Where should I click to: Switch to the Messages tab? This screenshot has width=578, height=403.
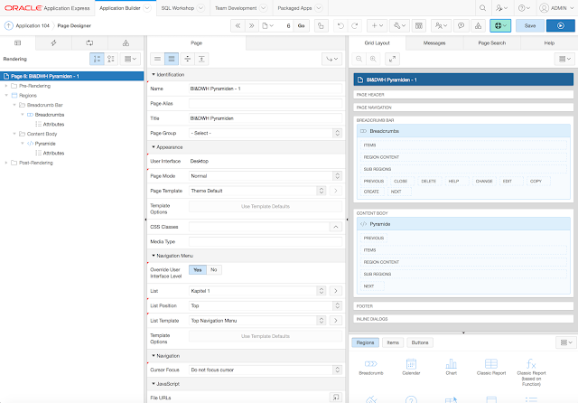coord(433,43)
